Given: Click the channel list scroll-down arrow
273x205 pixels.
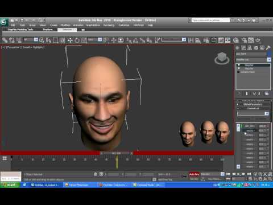Looking at the screenshot, I should tap(238, 166).
